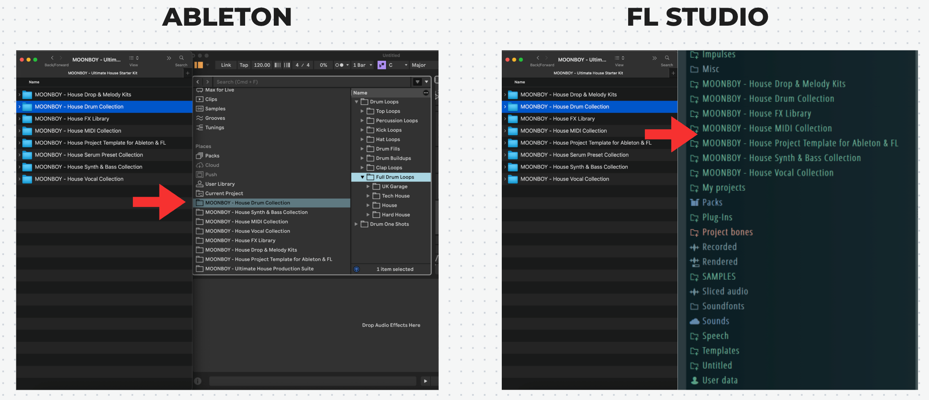Expand House Vocal Collection in the Finder beside FL Studio
Screen dimensions: 929x400
tap(505, 179)
